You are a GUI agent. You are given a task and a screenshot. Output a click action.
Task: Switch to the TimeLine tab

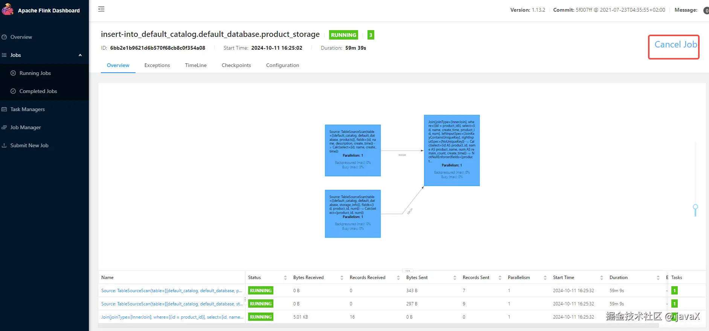click(x=196, y=65)
